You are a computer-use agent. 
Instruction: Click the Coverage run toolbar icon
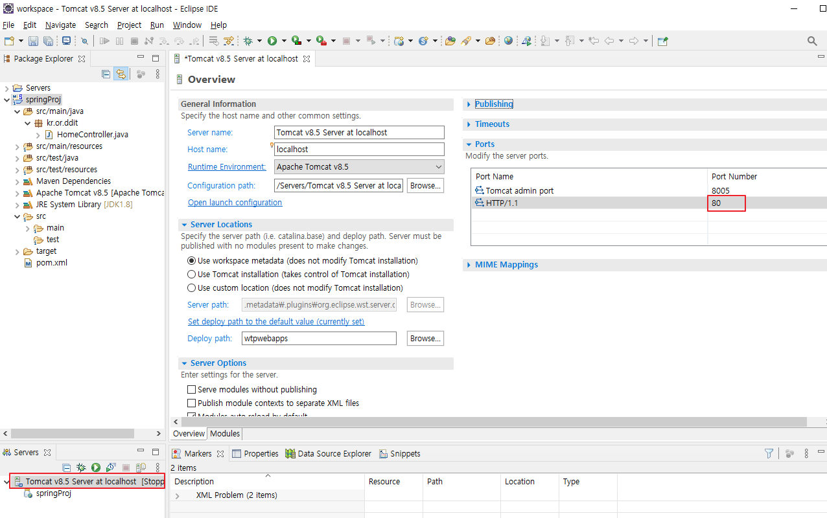[x=296, y=41]
